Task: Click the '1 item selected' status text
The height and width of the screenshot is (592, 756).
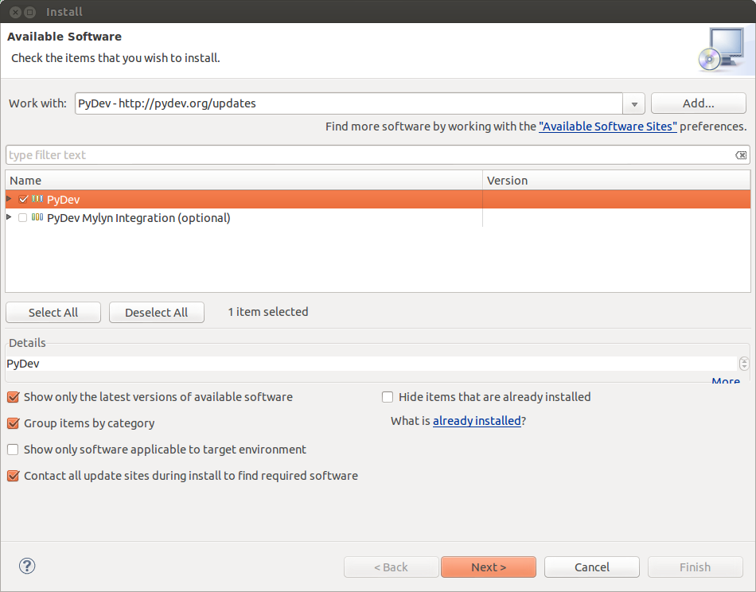Action: coord(268,312)
